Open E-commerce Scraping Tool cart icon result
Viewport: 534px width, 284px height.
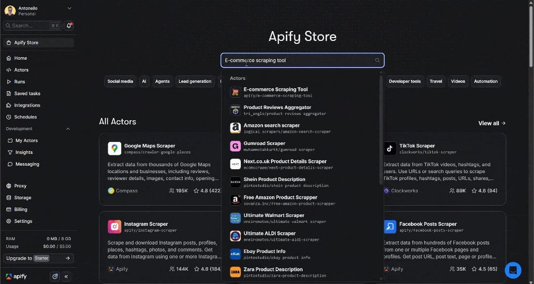pyautogui.click(x=235, y=92)
